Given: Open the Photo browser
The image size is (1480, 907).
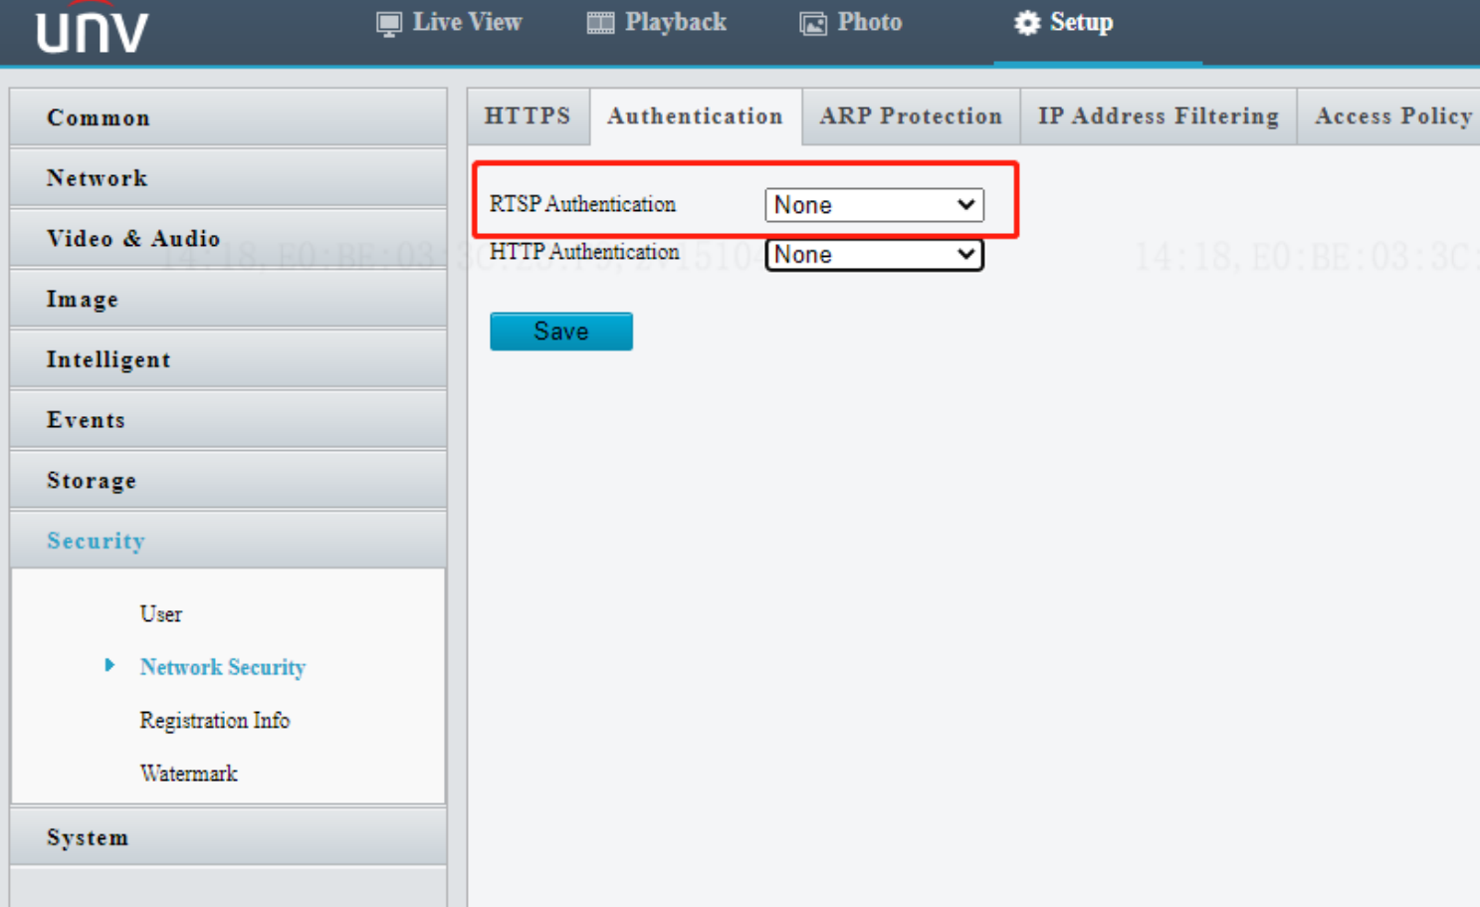Looking at the screenshot, I should (x=851, y=22).
